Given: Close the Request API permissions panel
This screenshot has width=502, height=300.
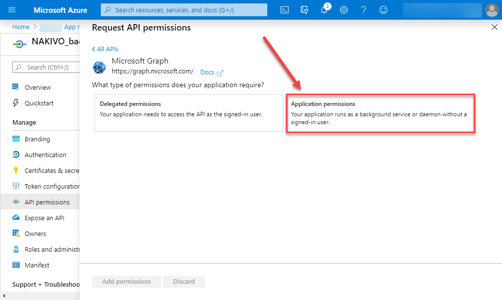Looking at the screenshot, I should pyautogui.click(x=494, y=28).
